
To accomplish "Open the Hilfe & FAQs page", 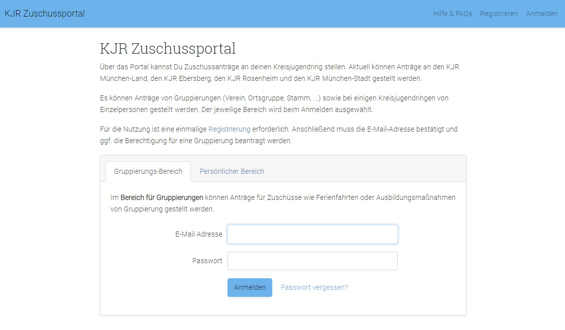I will pyautogui.click(x=452, y=14).
